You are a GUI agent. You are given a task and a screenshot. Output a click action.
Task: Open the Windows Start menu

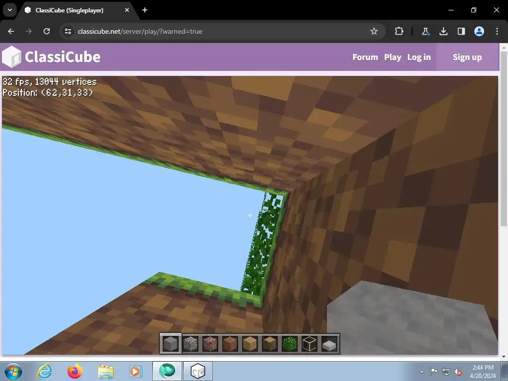tap(13, 371)
